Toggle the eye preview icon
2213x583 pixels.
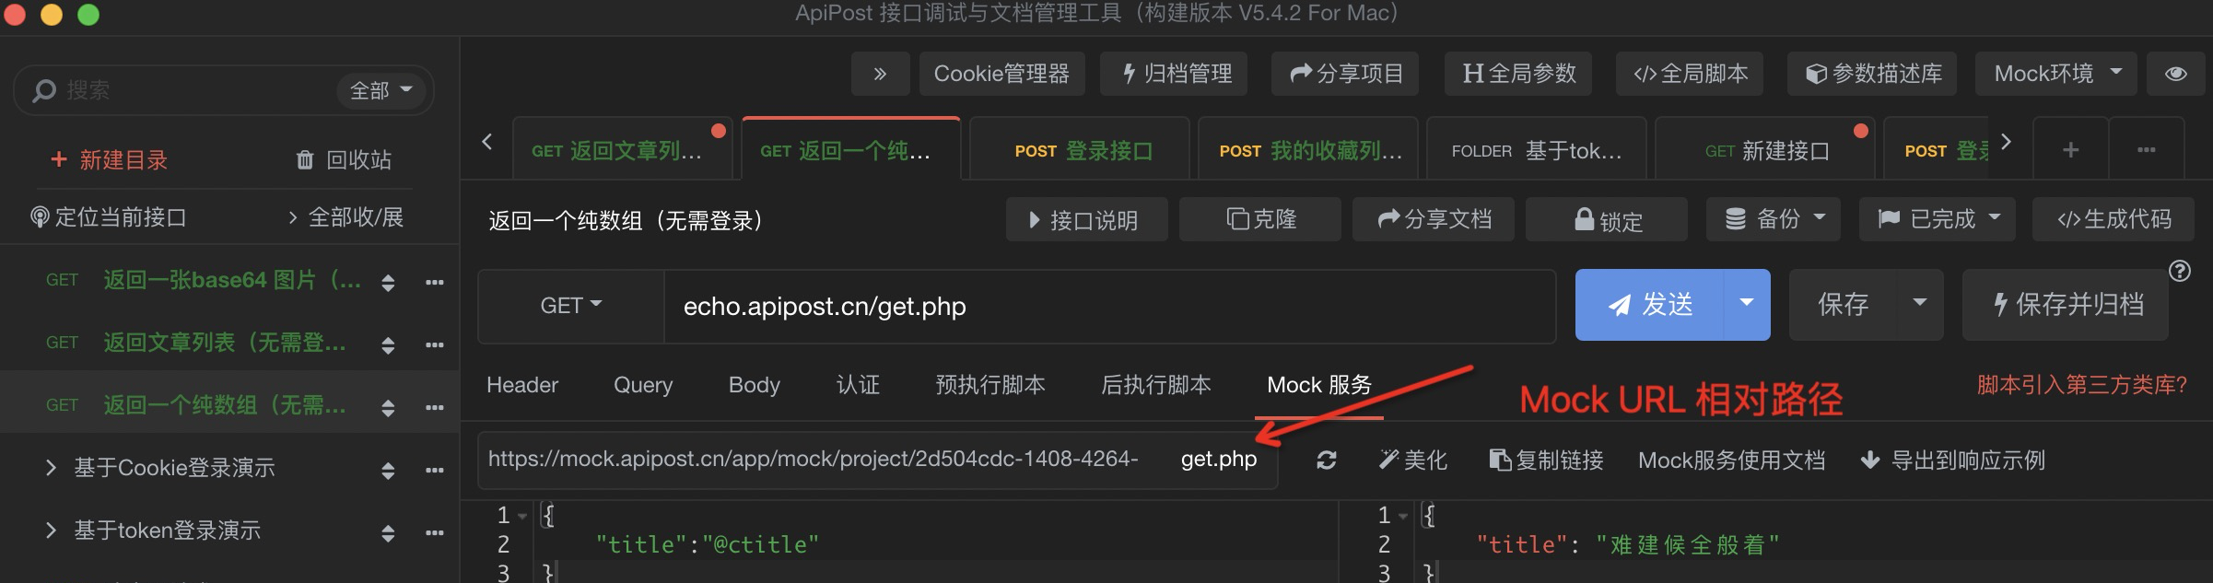tap(2175, 74)
